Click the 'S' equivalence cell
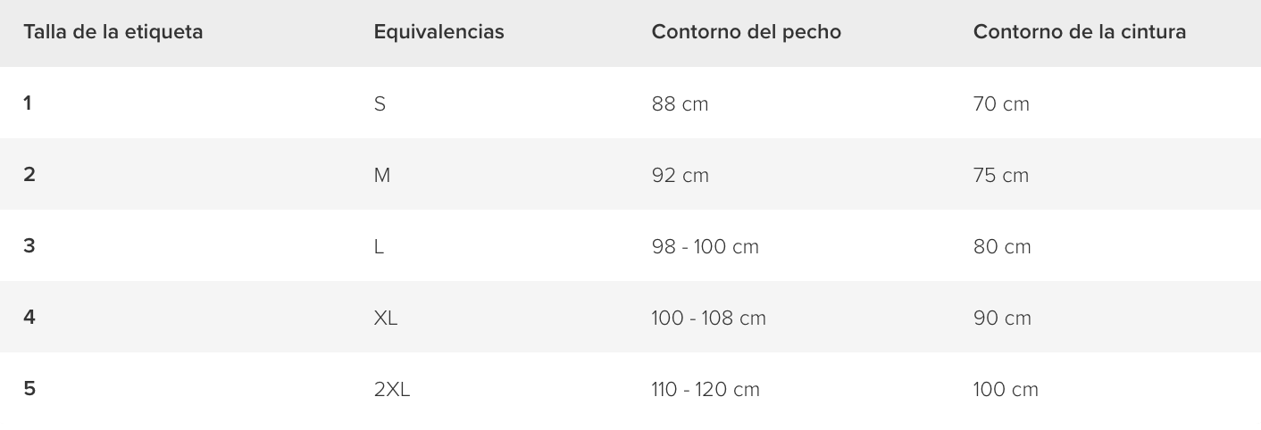 (380, 103)
